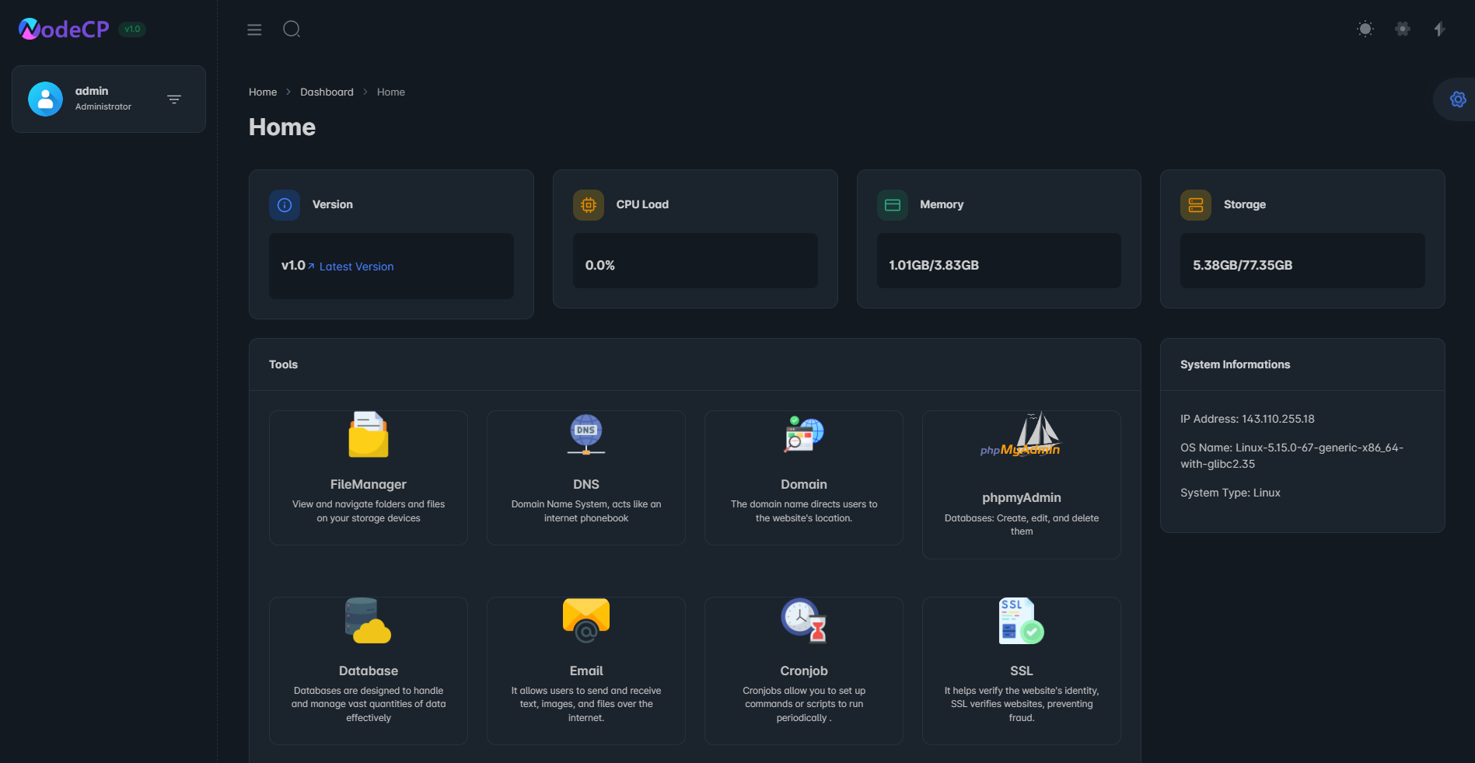The width and height of the screenshot is (1475, 763).
Task: Open the Latest Version link
Action: pos(356,267)
